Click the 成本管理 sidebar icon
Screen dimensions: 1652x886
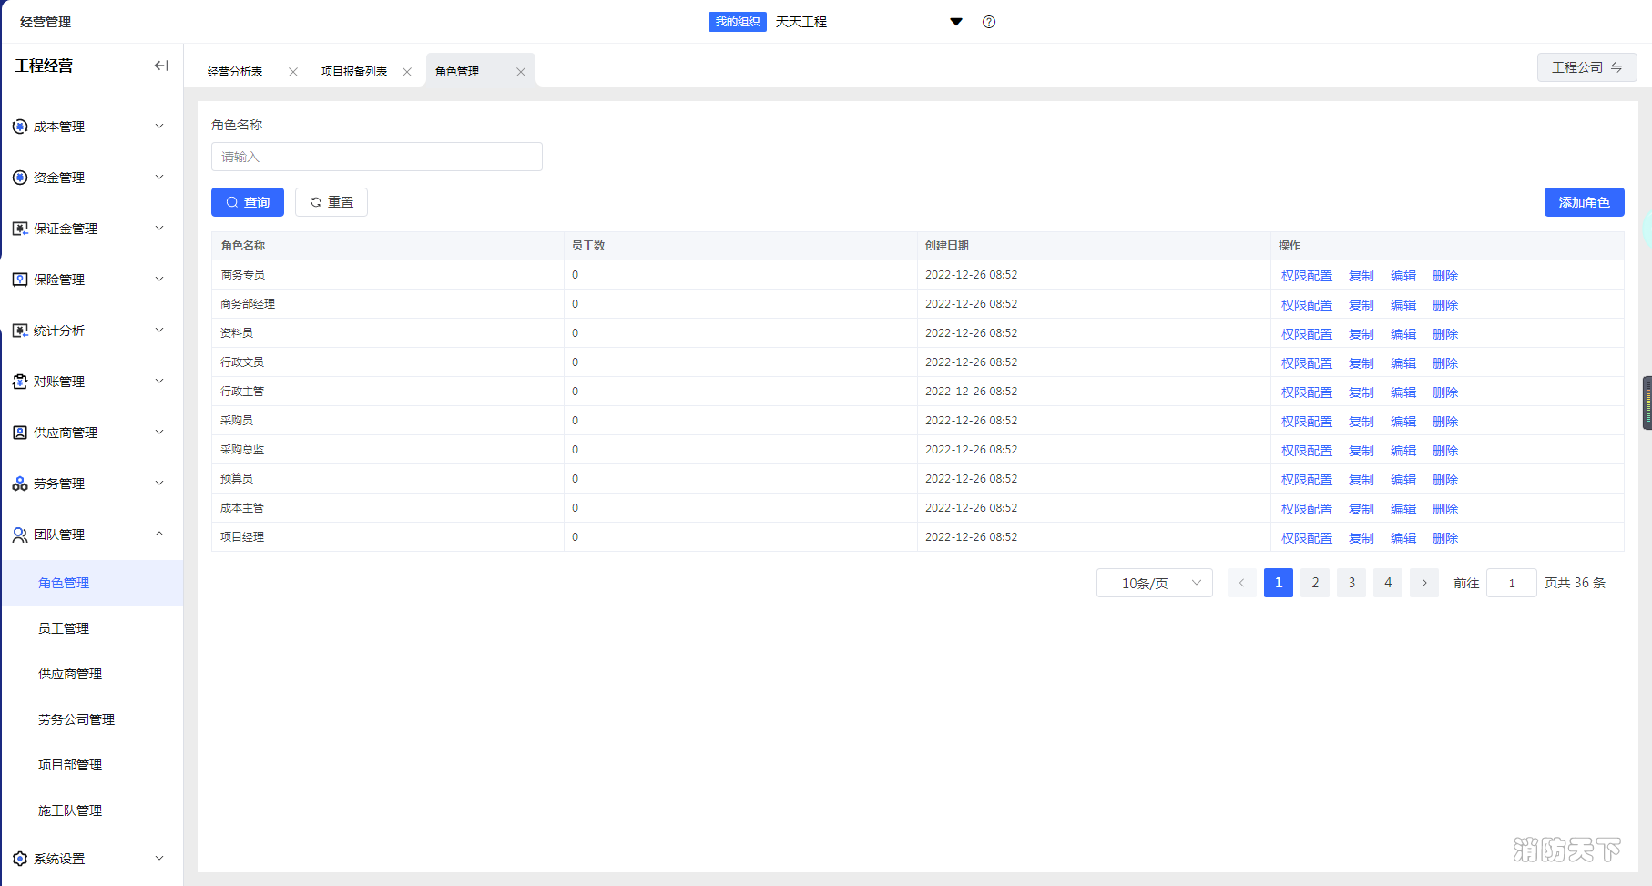tap(20, 127)
